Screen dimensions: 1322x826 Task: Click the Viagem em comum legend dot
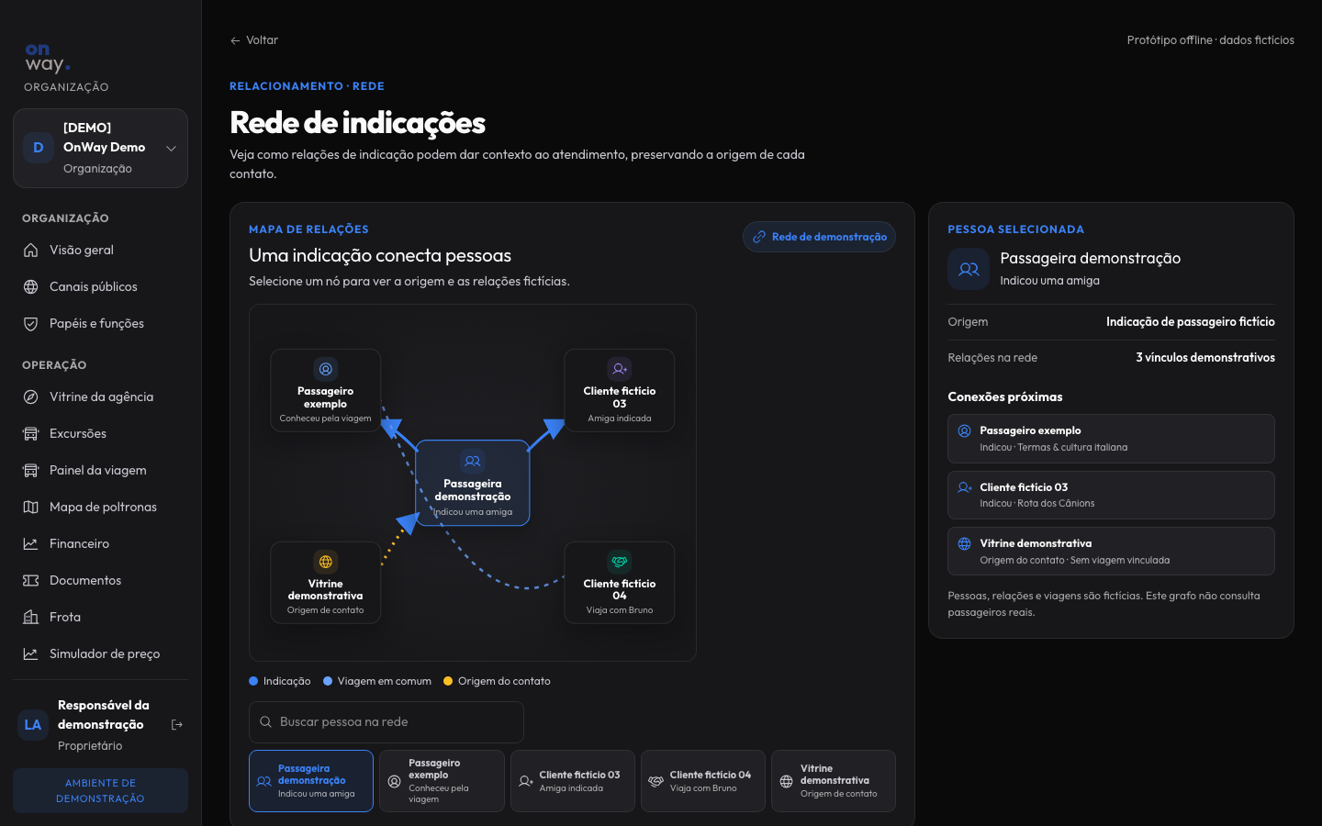(328, 681)
